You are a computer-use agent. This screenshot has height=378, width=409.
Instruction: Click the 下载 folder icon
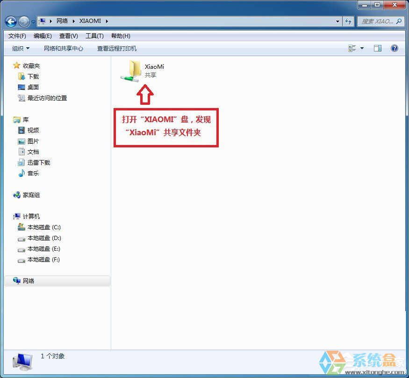pyautogui.click(x=22, y=76)
